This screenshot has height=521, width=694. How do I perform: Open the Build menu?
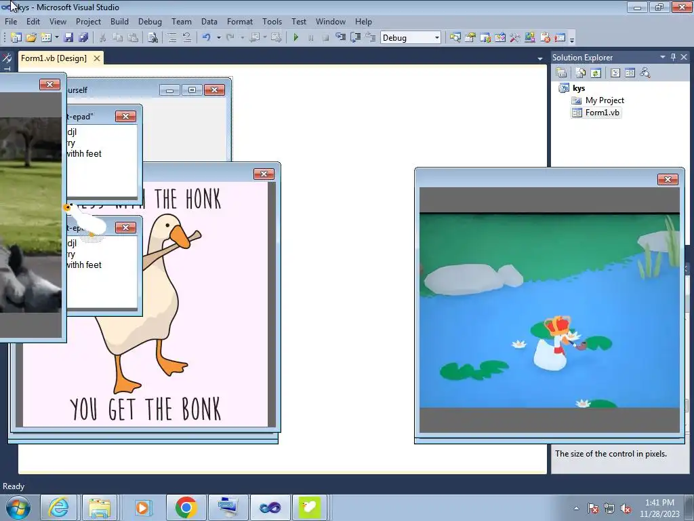(119, 21)
